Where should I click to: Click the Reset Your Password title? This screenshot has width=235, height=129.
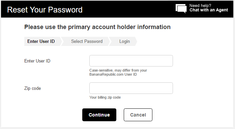click(x=45, y=10)
